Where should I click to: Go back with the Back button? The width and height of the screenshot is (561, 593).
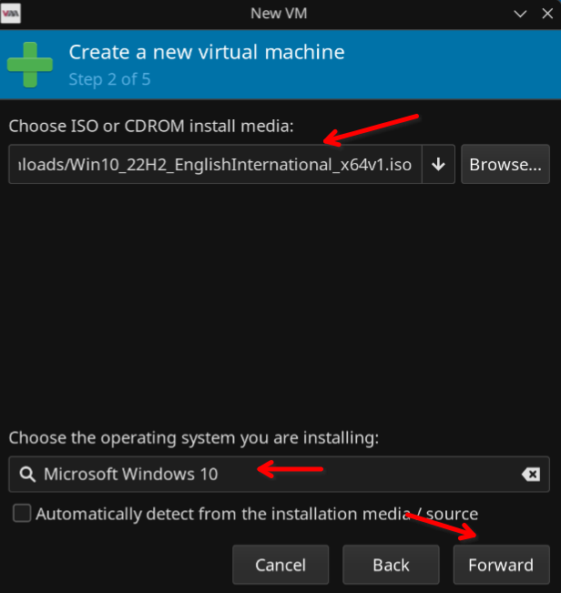pos(391,565)
